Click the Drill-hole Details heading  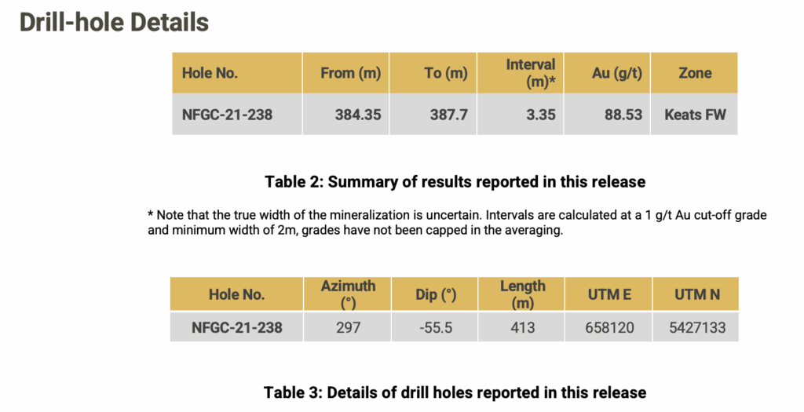coord(114,22)
